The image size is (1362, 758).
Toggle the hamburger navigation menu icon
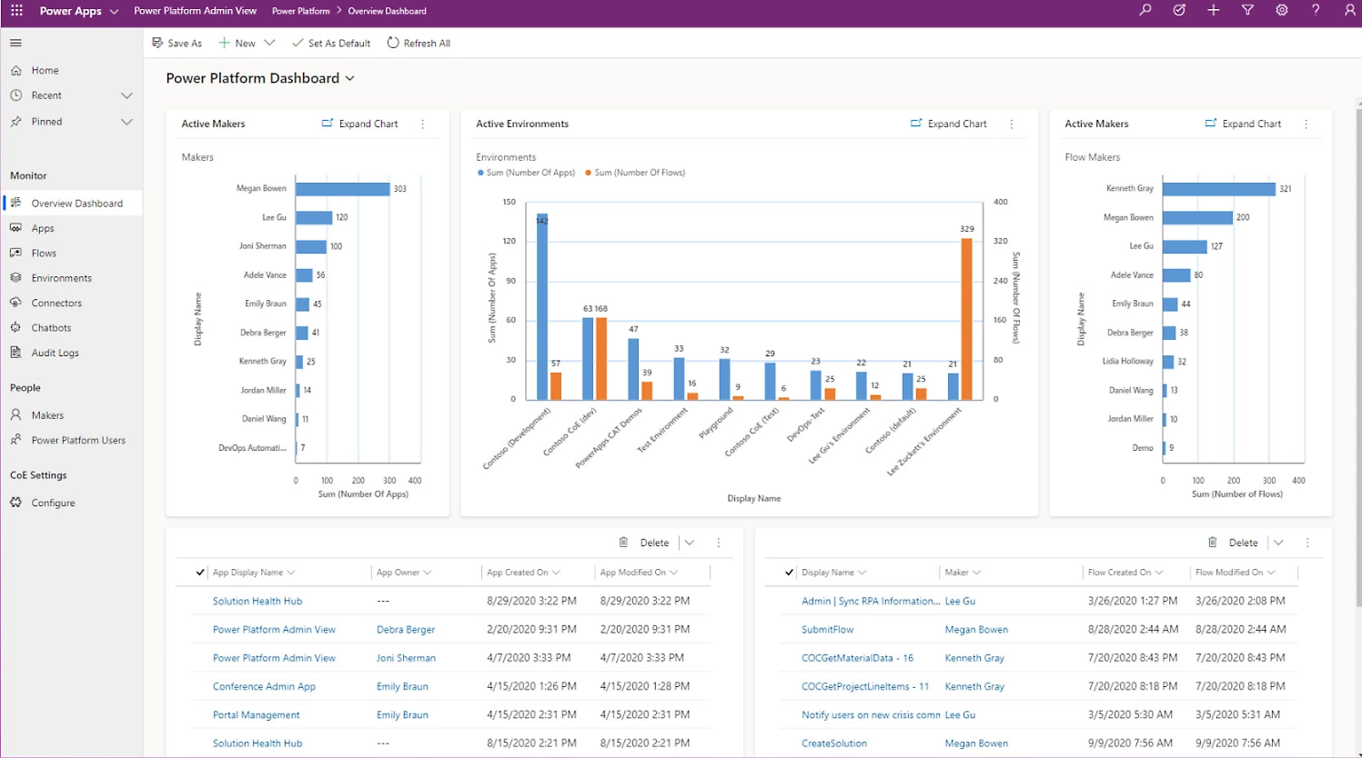point(15,43)
